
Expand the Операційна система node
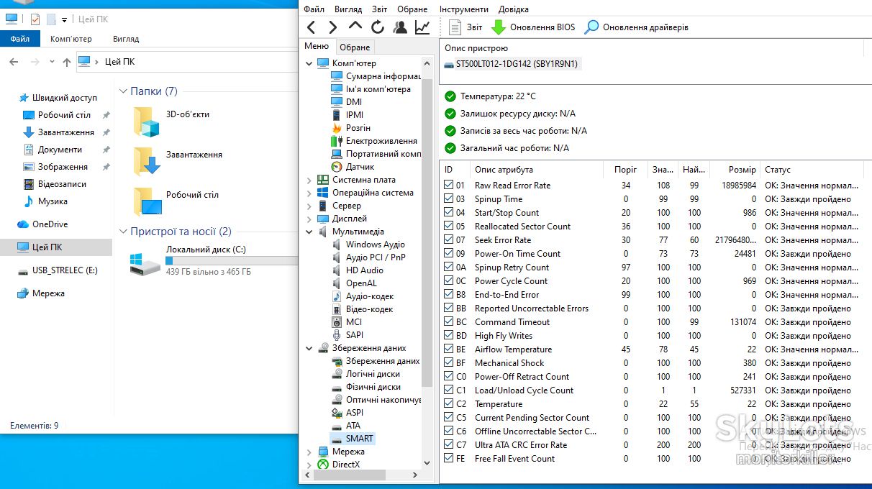tap(309, 193)
